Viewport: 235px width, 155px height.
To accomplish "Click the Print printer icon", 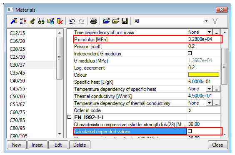I will tap(94, 21).
